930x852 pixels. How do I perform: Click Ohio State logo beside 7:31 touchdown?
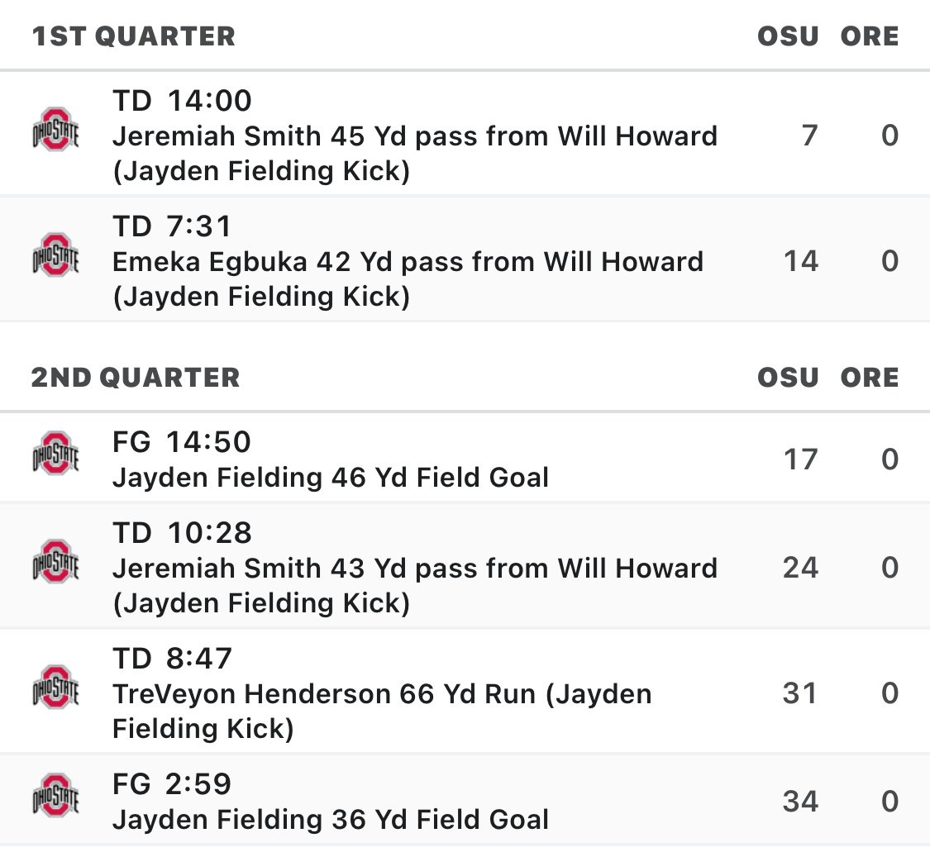coord(55,255)
